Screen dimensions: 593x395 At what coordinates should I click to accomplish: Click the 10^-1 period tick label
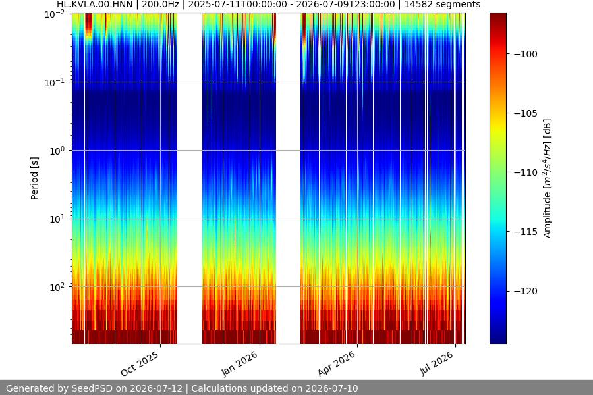(55, 82)
